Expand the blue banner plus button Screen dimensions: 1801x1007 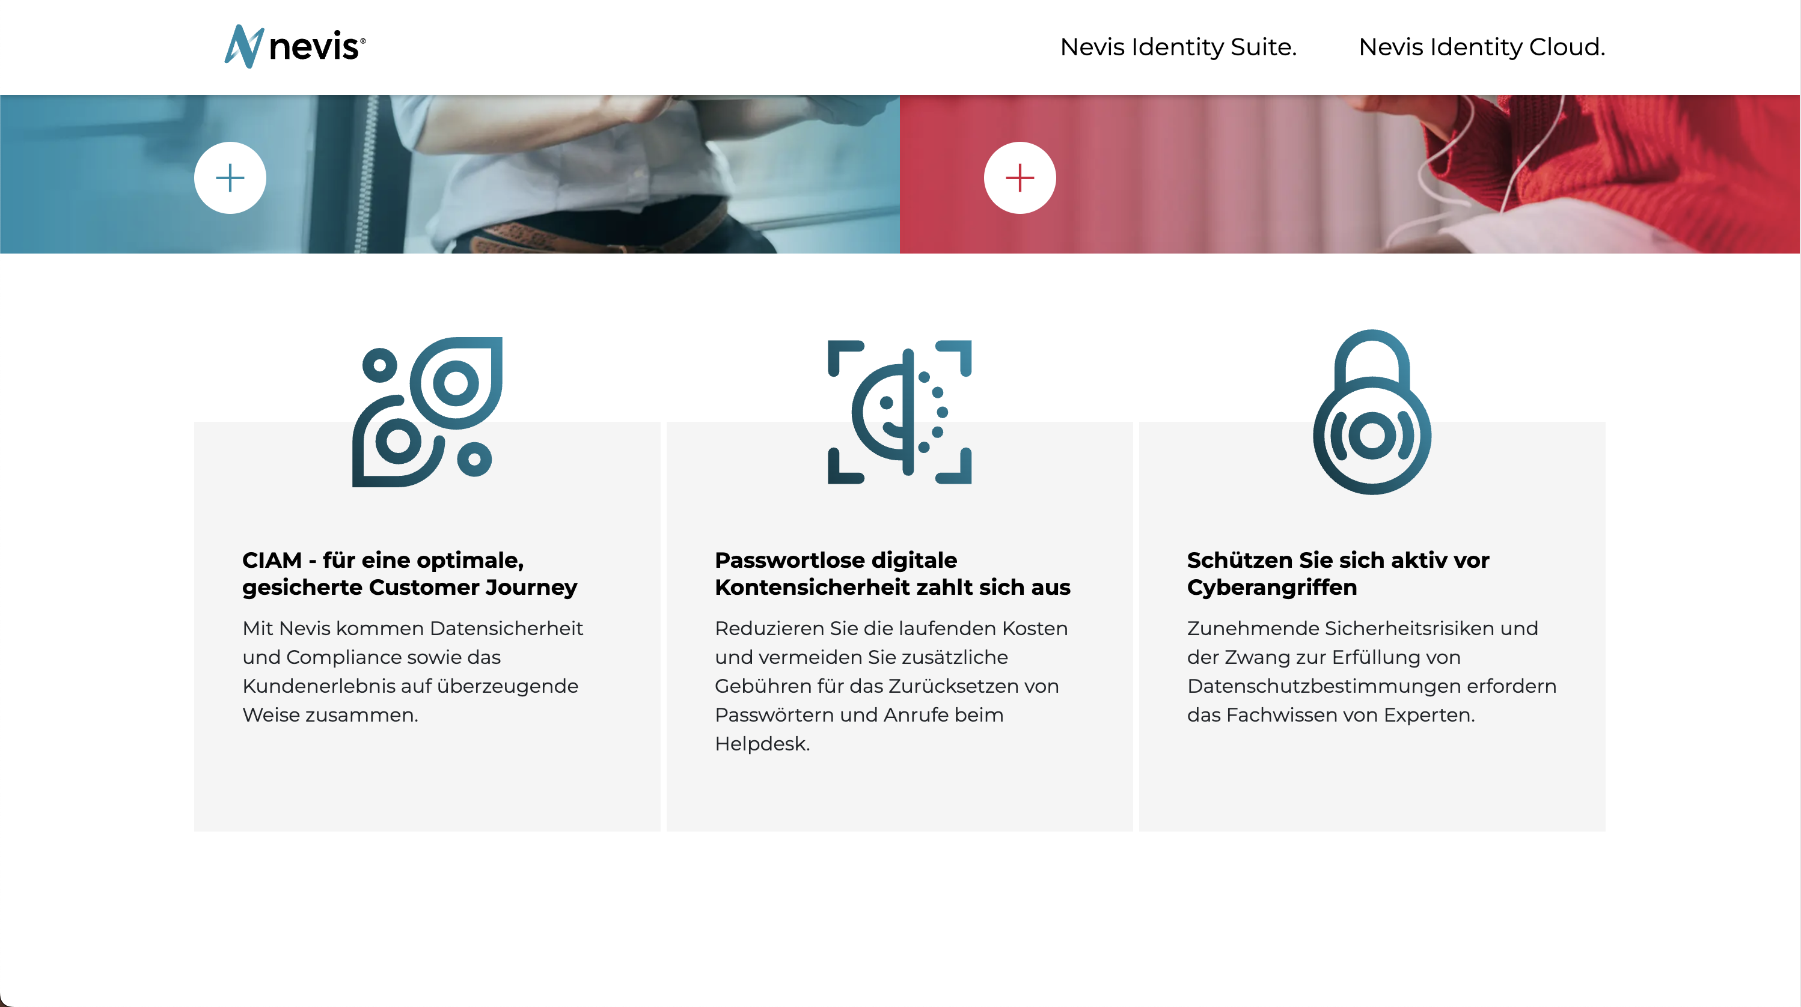click(230, 177)
